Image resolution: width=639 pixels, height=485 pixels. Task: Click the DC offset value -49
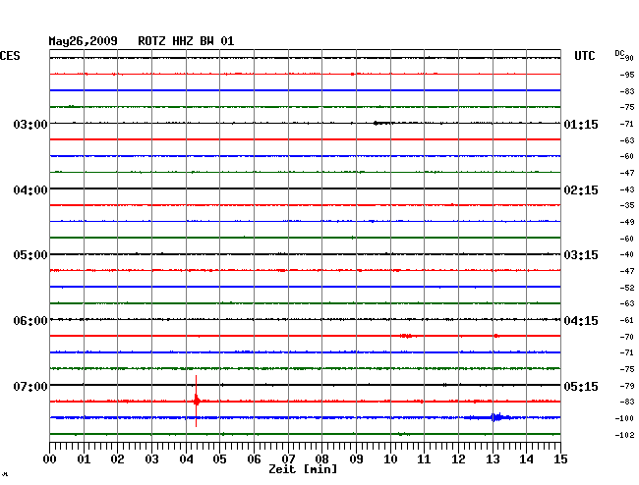tap(627, 222)
